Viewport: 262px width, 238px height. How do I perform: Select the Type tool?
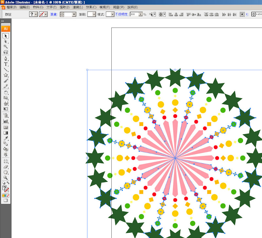[6, 64]
